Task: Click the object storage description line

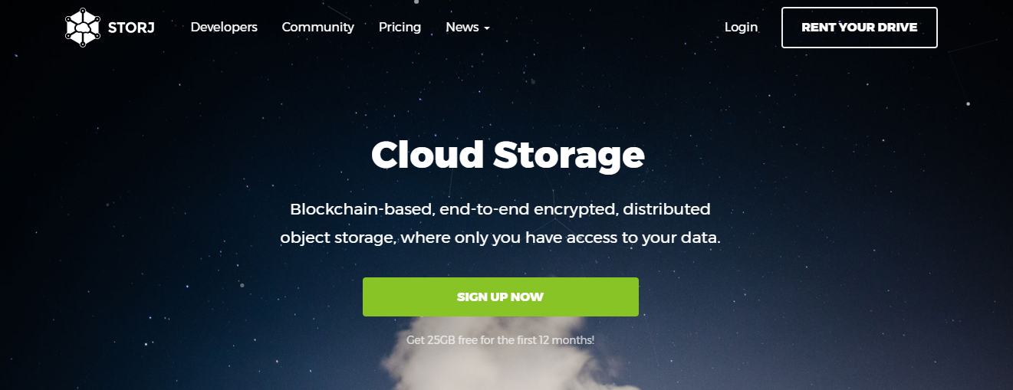Action: click(x=501, y=238)
